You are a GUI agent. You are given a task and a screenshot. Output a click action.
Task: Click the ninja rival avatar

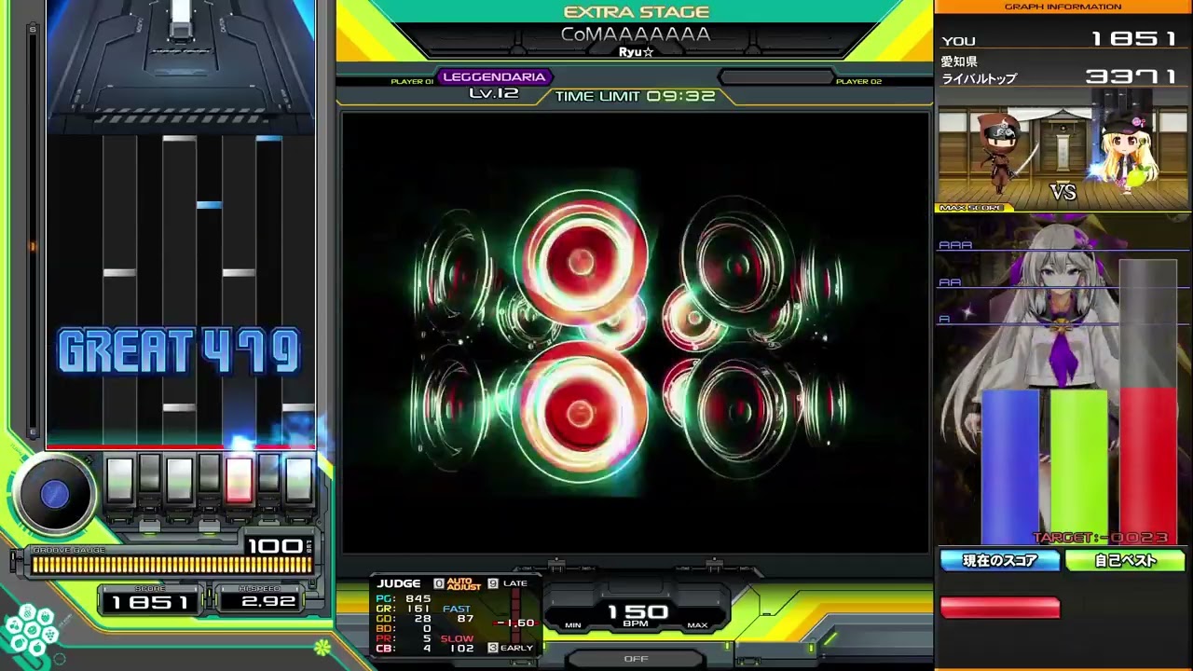tap(1000, 153)
